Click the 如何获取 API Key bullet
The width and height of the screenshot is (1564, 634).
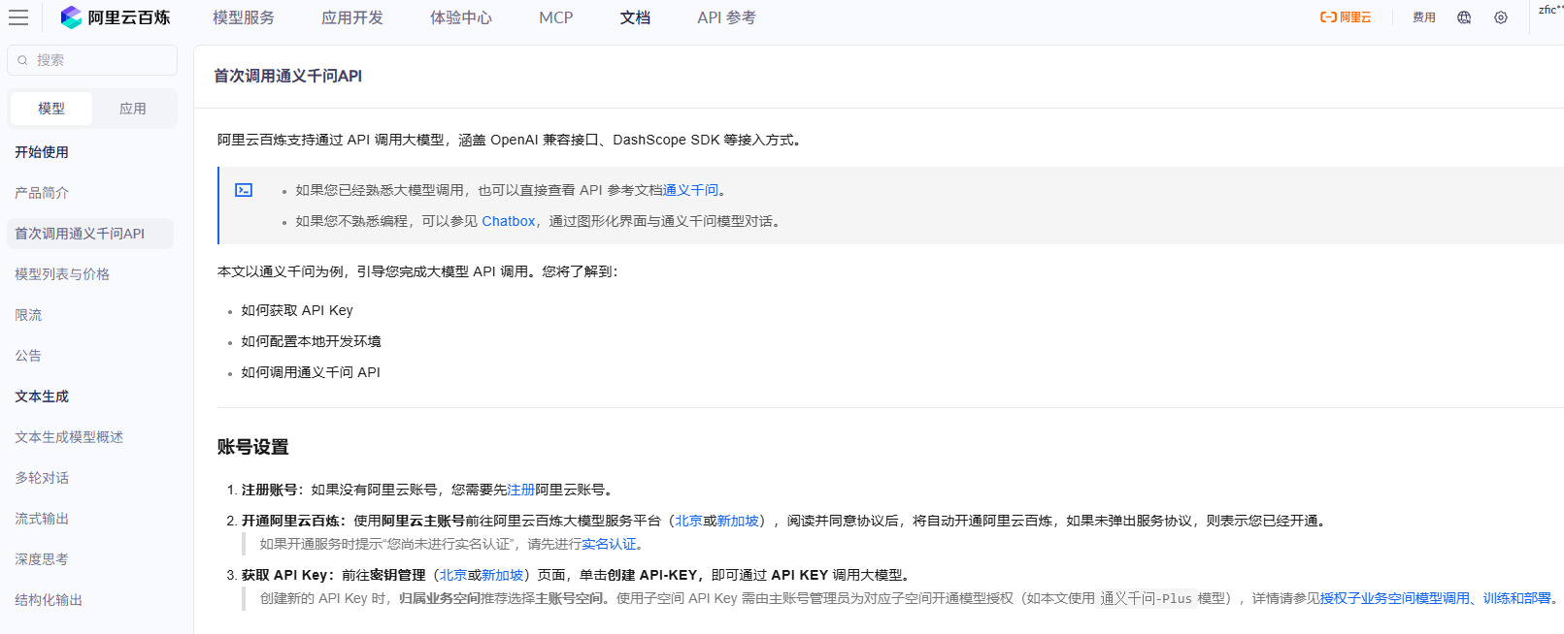coord(297,310)
